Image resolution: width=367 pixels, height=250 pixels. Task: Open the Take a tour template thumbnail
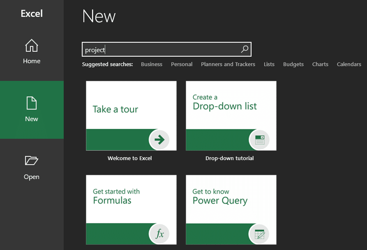(131, 116)
